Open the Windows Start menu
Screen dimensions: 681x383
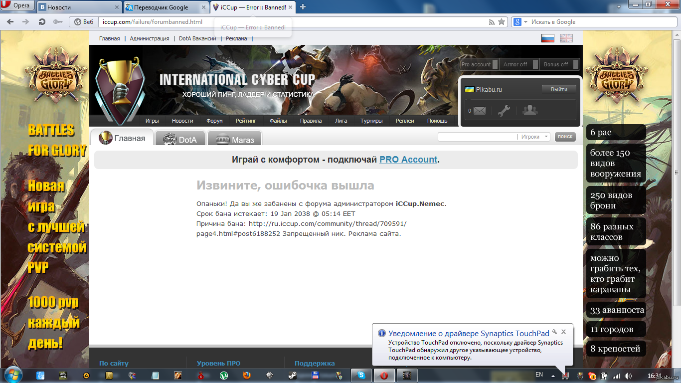tap(13, 375)
